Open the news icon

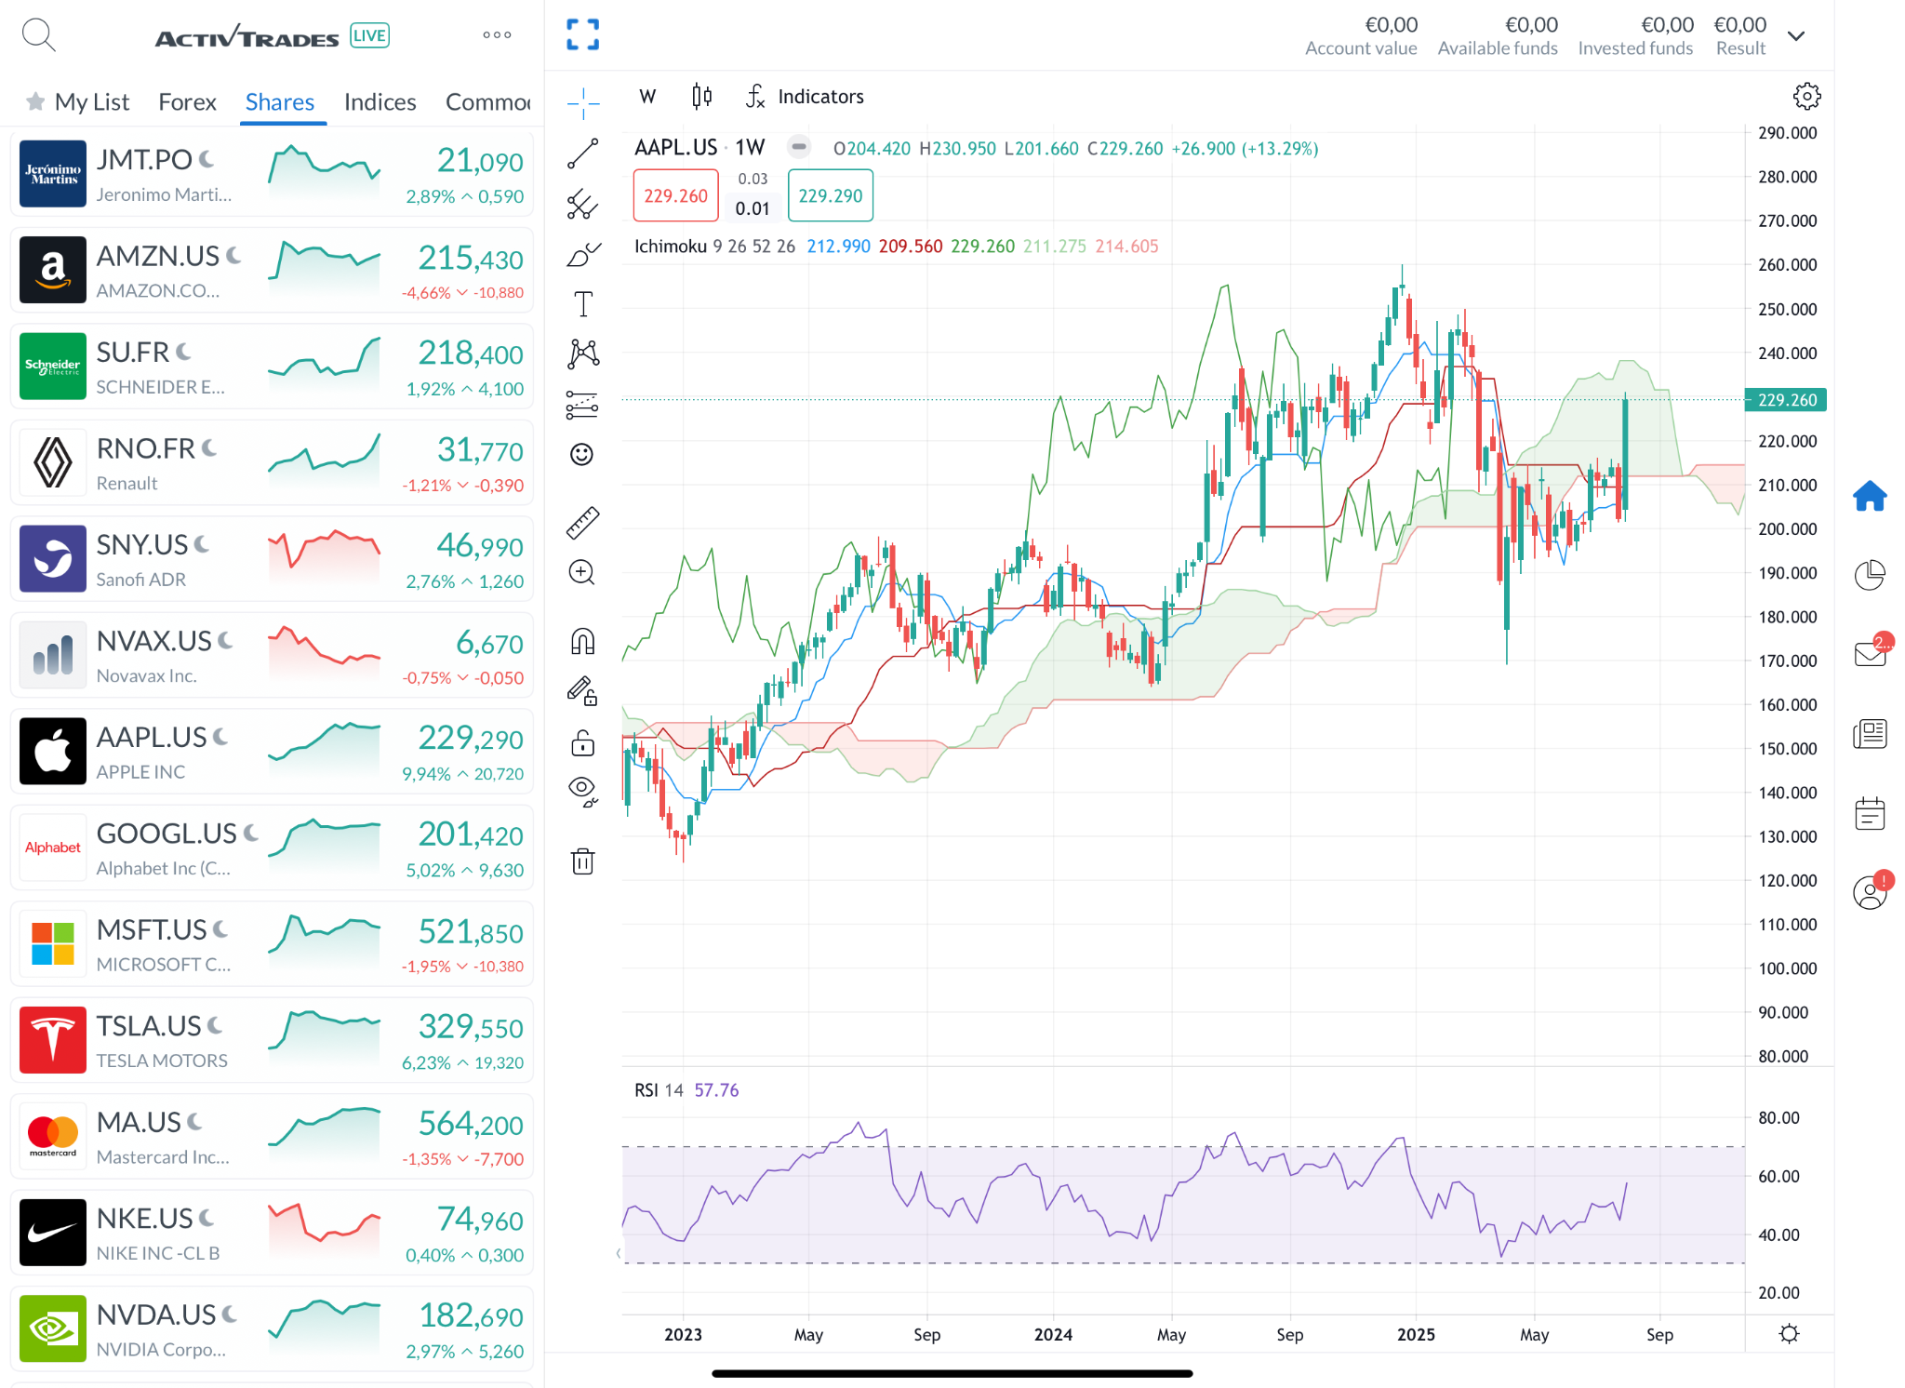click(x=1870, y=734)
